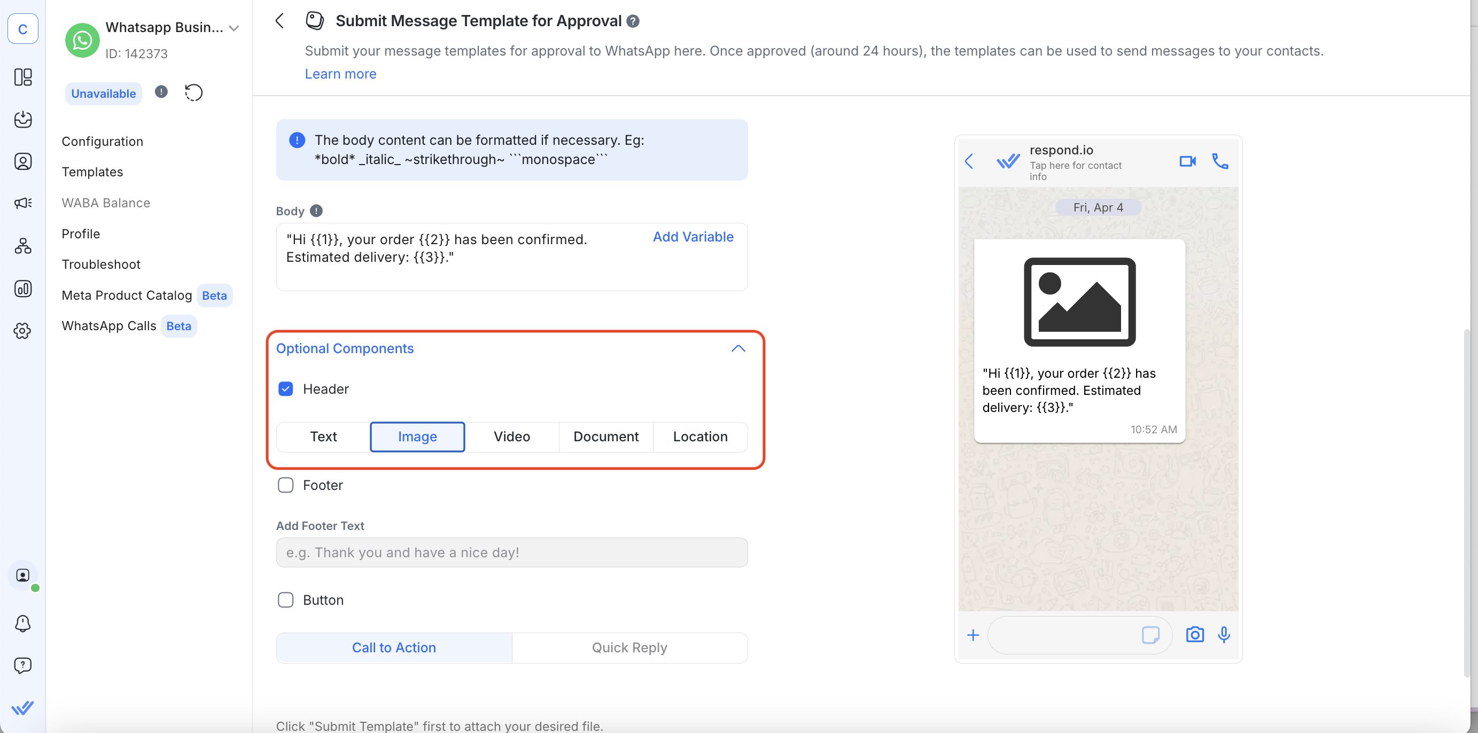Open the Inbox icon in the sidebar
The height and width of the screenshot is (733, 1478).
click(23, 120)
